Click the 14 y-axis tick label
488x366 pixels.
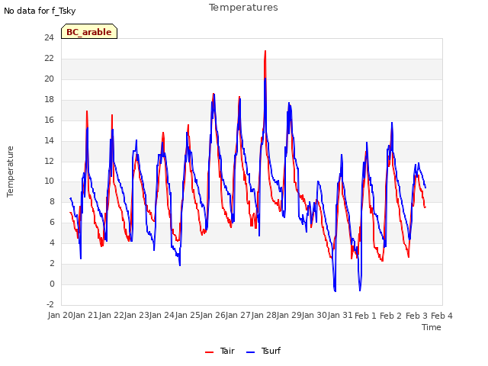click(49, 140)
